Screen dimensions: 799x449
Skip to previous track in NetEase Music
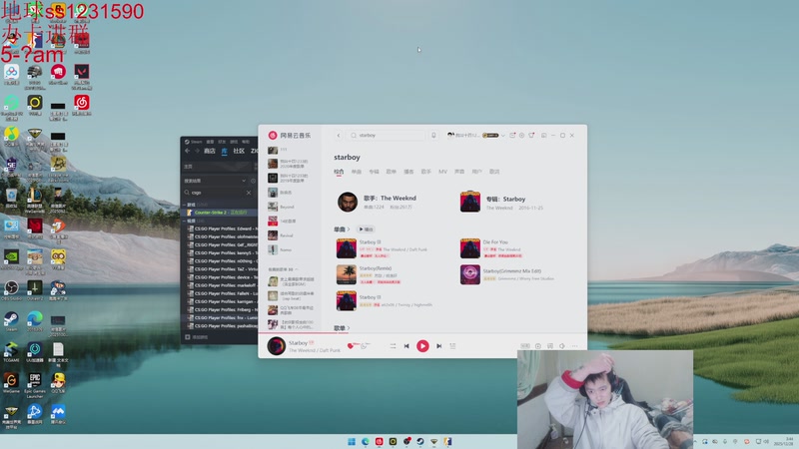[x=406, y=346]
